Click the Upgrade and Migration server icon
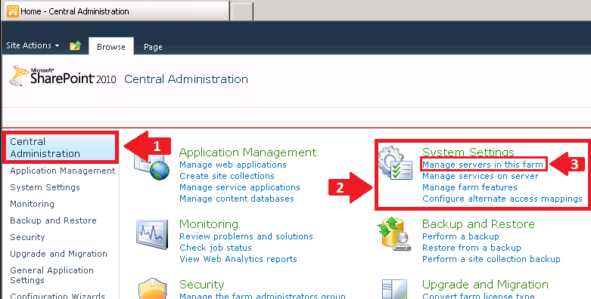Image resolution: width=591 pixels, height=299 pixels. (394, 289)
